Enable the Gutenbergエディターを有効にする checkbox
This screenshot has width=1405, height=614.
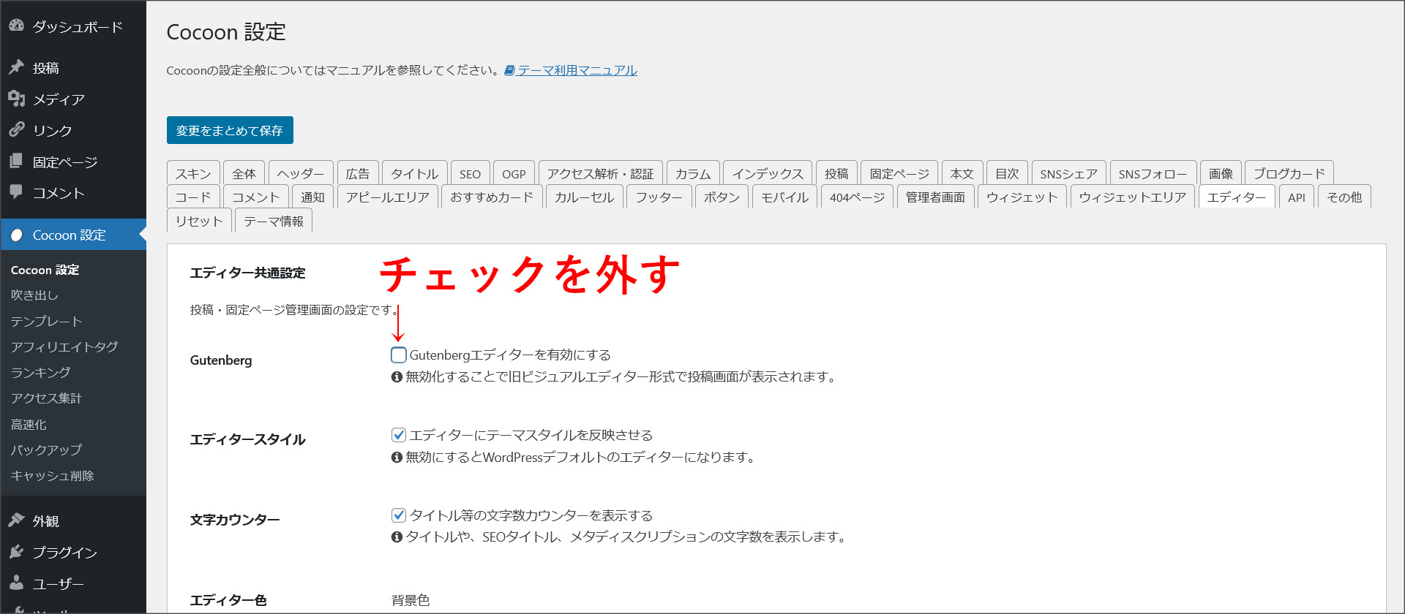click(x=399, y=355)
